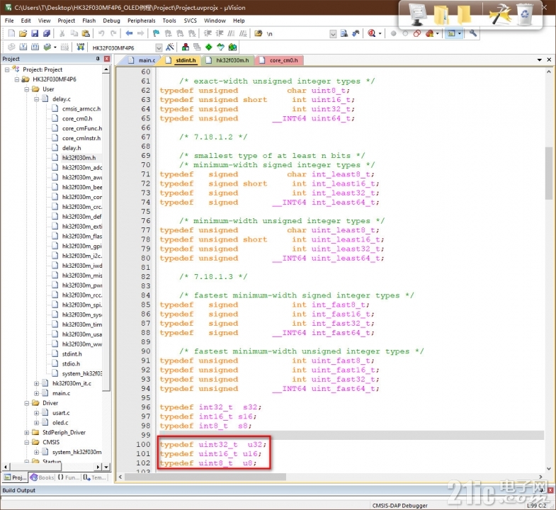Expand the StdPeriph_Driver folder
556x510 pixels.
click(27, 433)
